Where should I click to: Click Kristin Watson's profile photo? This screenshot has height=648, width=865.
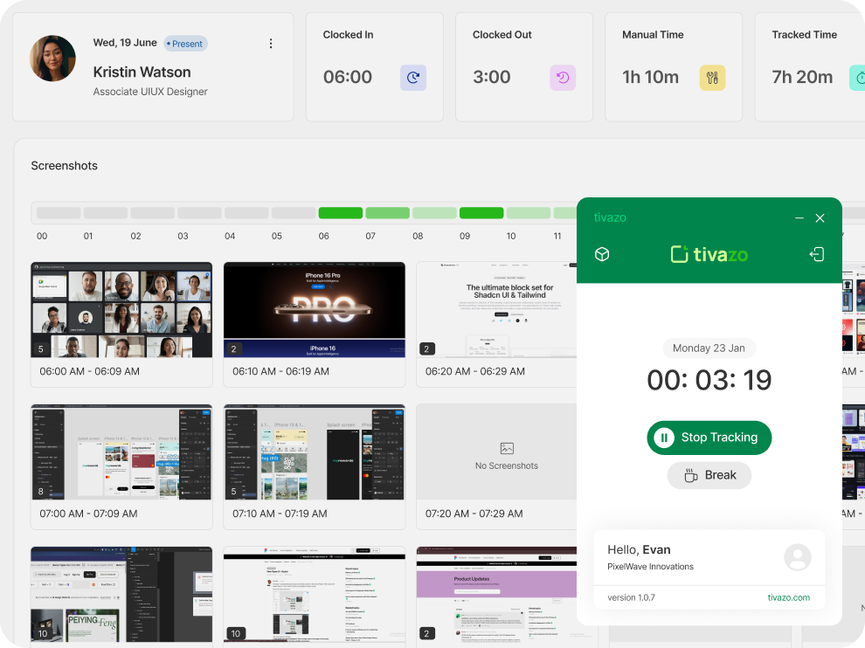[53, 59]
